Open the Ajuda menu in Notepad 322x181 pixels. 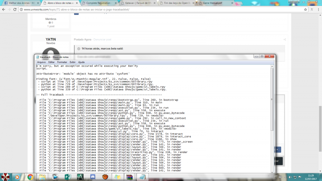point(81,62)
